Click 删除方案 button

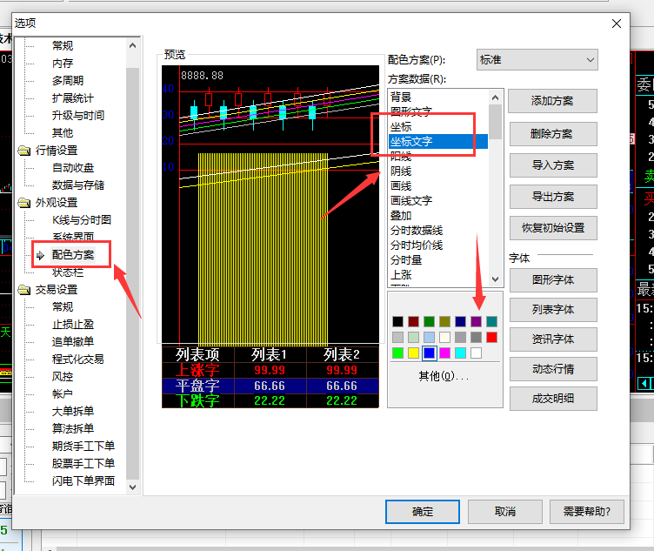tap(552, 134)
